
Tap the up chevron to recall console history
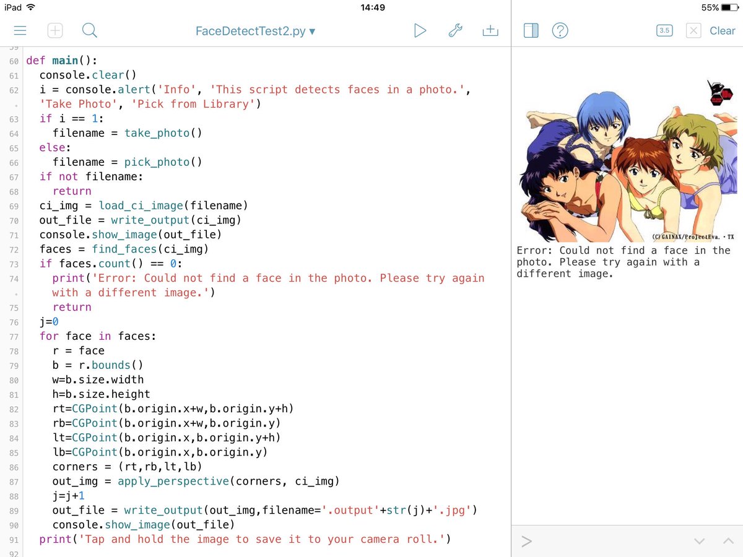729,542
